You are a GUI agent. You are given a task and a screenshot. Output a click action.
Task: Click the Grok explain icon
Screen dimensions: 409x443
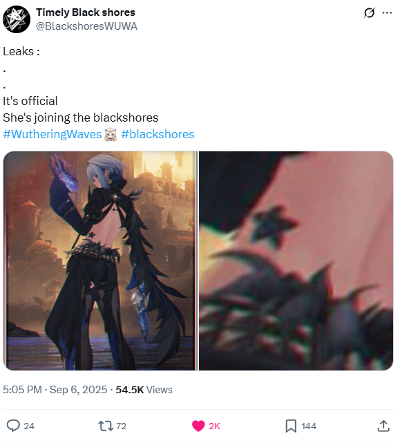(x=369, y=12)
